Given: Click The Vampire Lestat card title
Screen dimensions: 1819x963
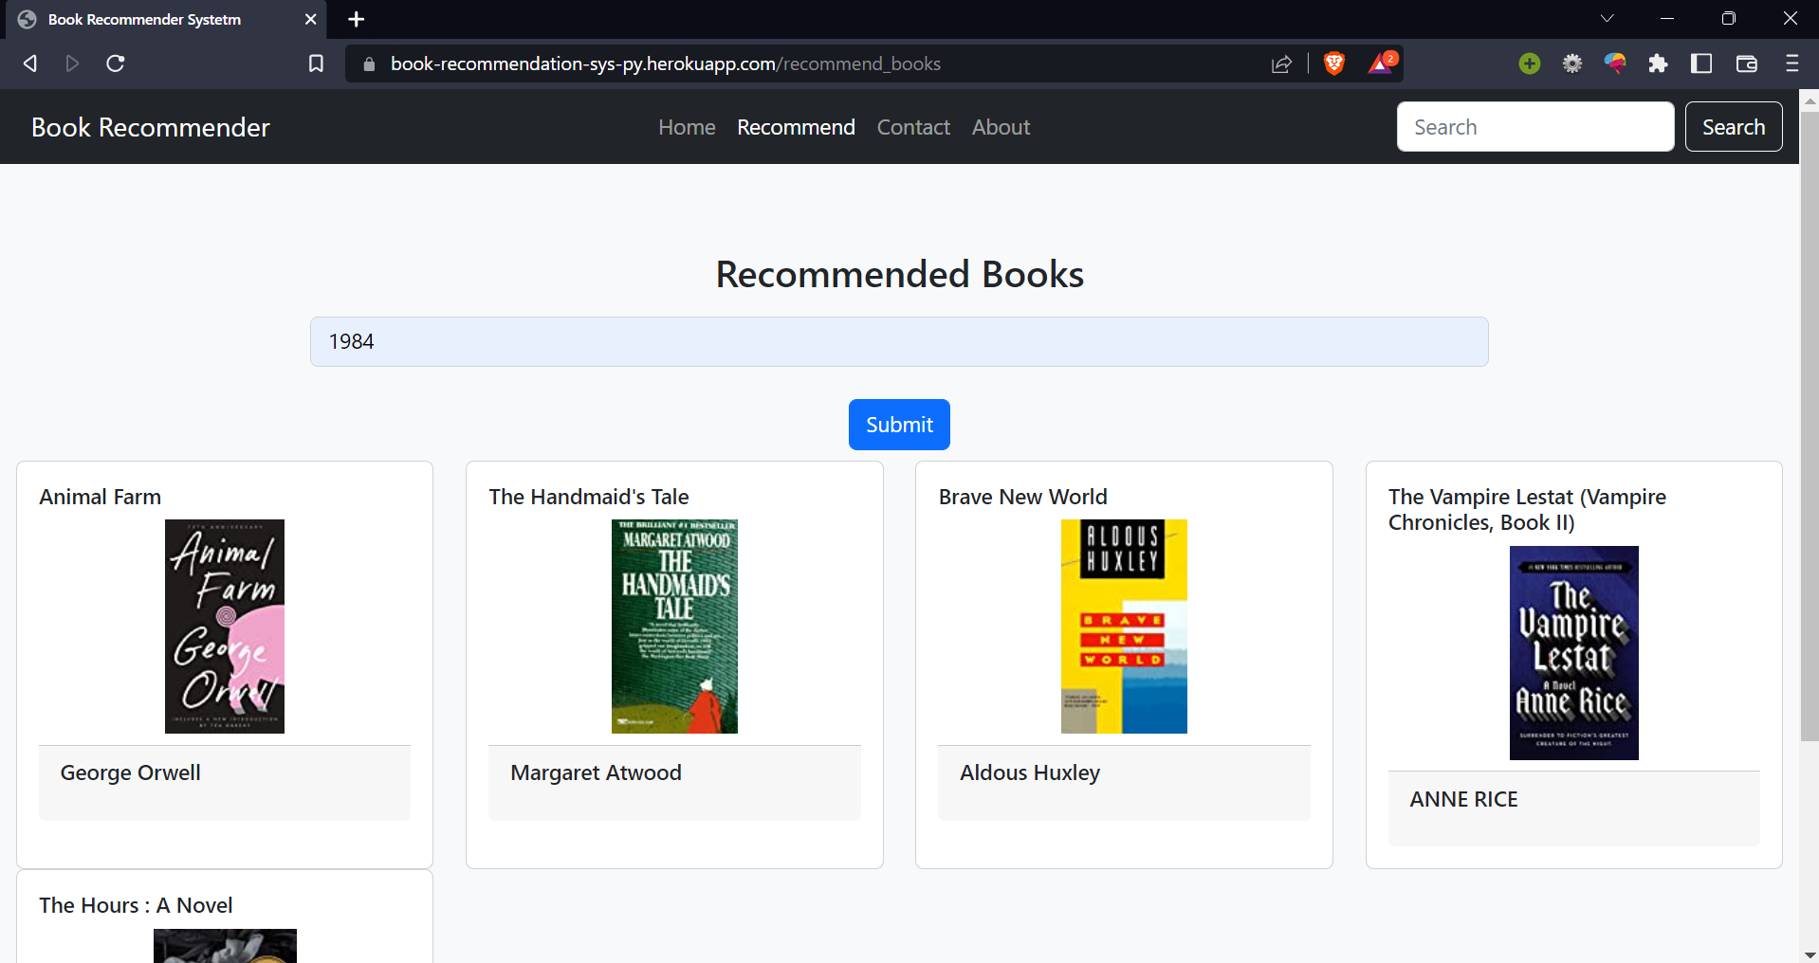Looking at the screenshot, I should click(x=1527, y=510).
